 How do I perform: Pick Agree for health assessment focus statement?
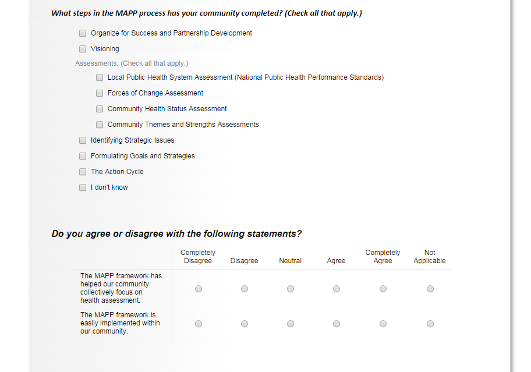337,289
